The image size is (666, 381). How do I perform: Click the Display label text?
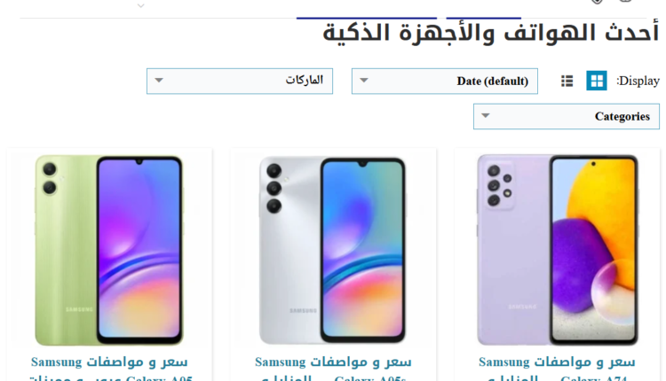[638, 81]
